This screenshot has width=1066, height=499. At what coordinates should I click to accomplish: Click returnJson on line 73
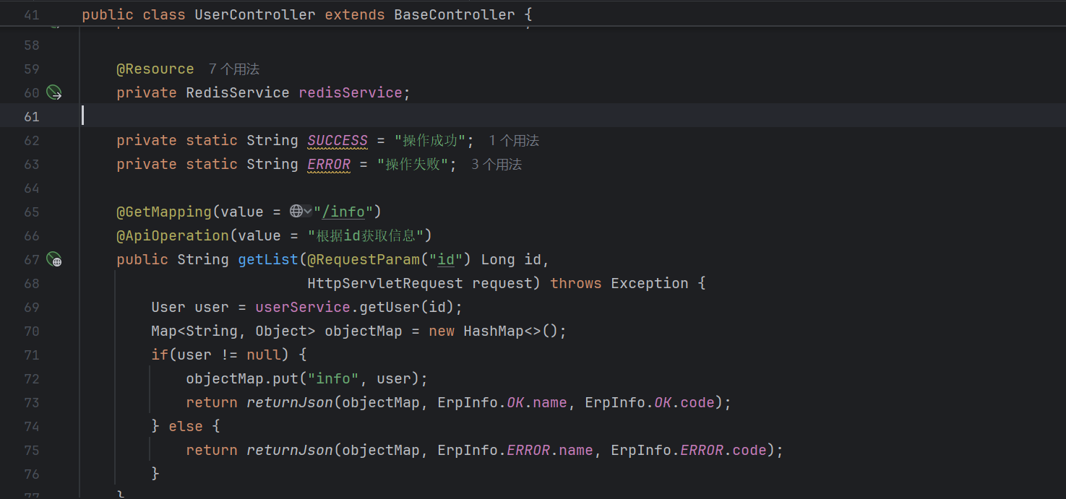tap(290, 402)
